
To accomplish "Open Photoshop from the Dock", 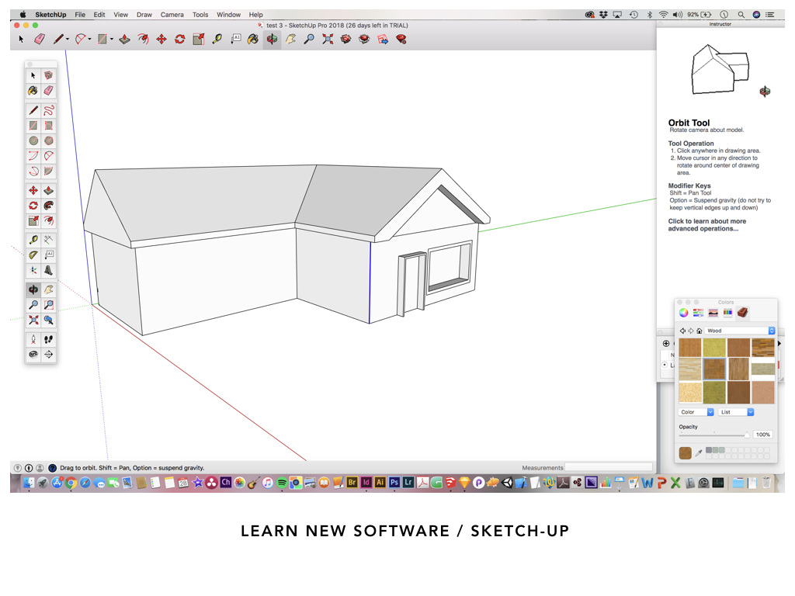I will pos(394,483).
